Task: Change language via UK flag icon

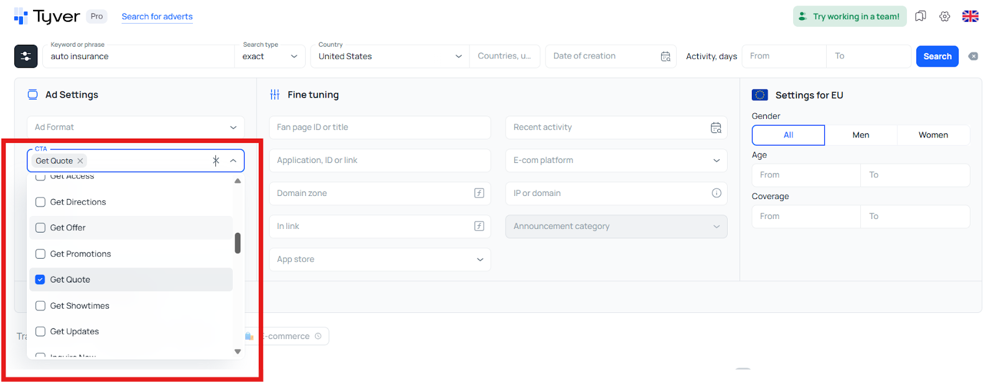Action: pos(970,16)
